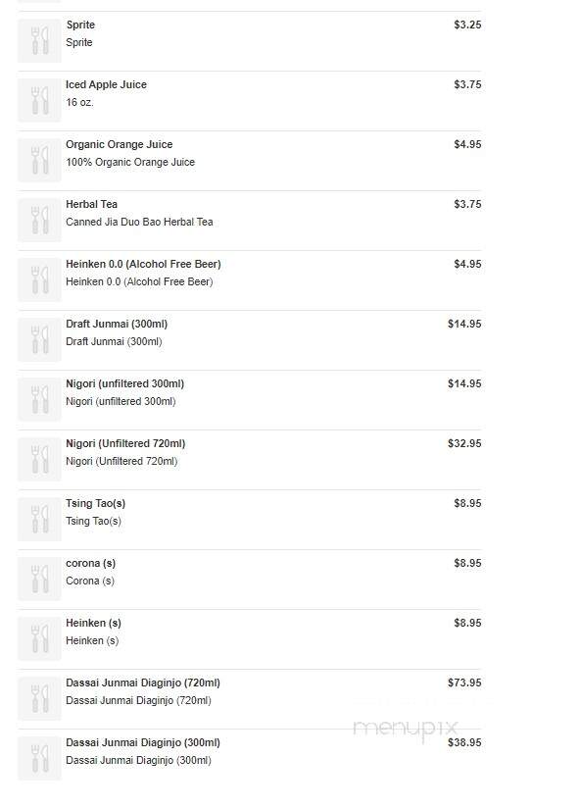Click the $73.95 price for Dassai

(x=464, y=683)
